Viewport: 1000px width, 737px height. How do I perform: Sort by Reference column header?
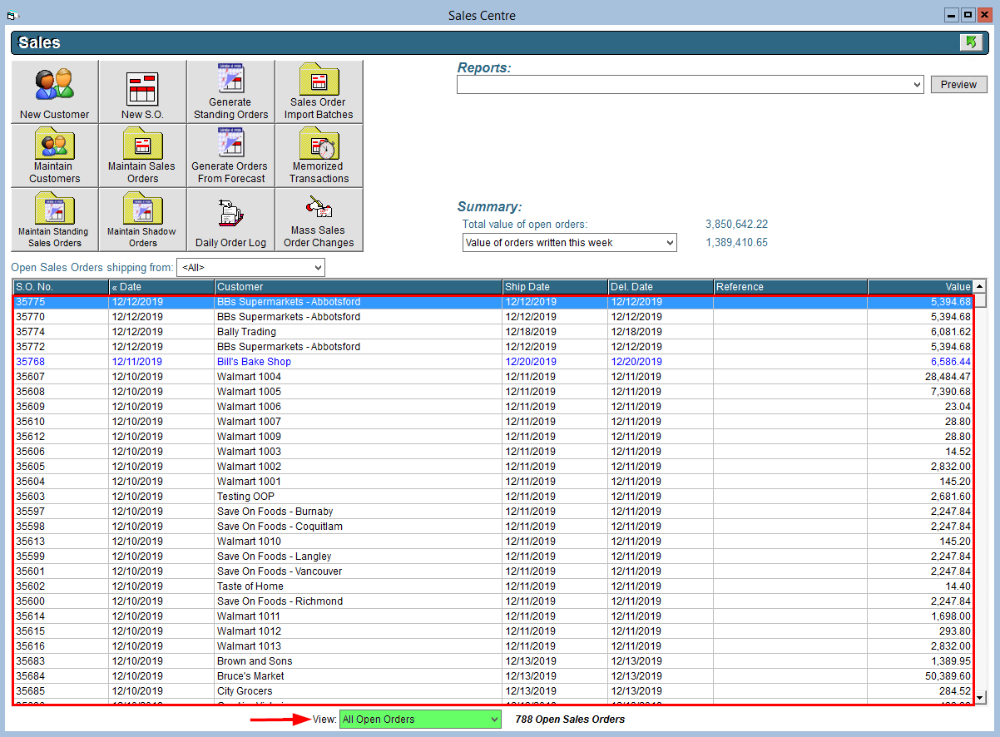coord(790,287)
